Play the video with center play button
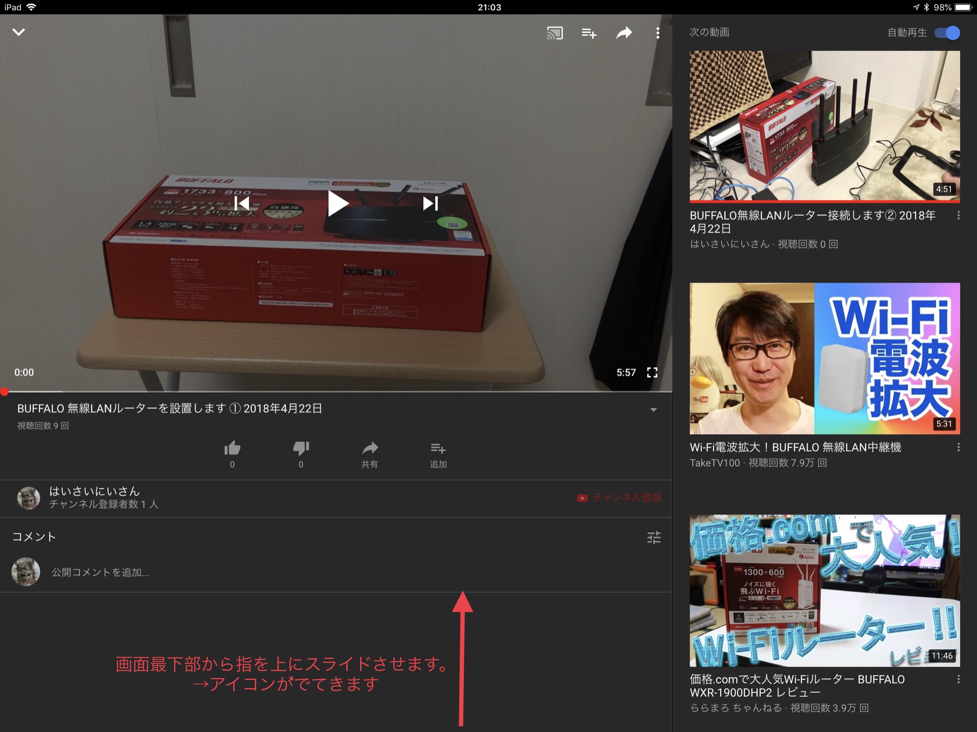 338,203
